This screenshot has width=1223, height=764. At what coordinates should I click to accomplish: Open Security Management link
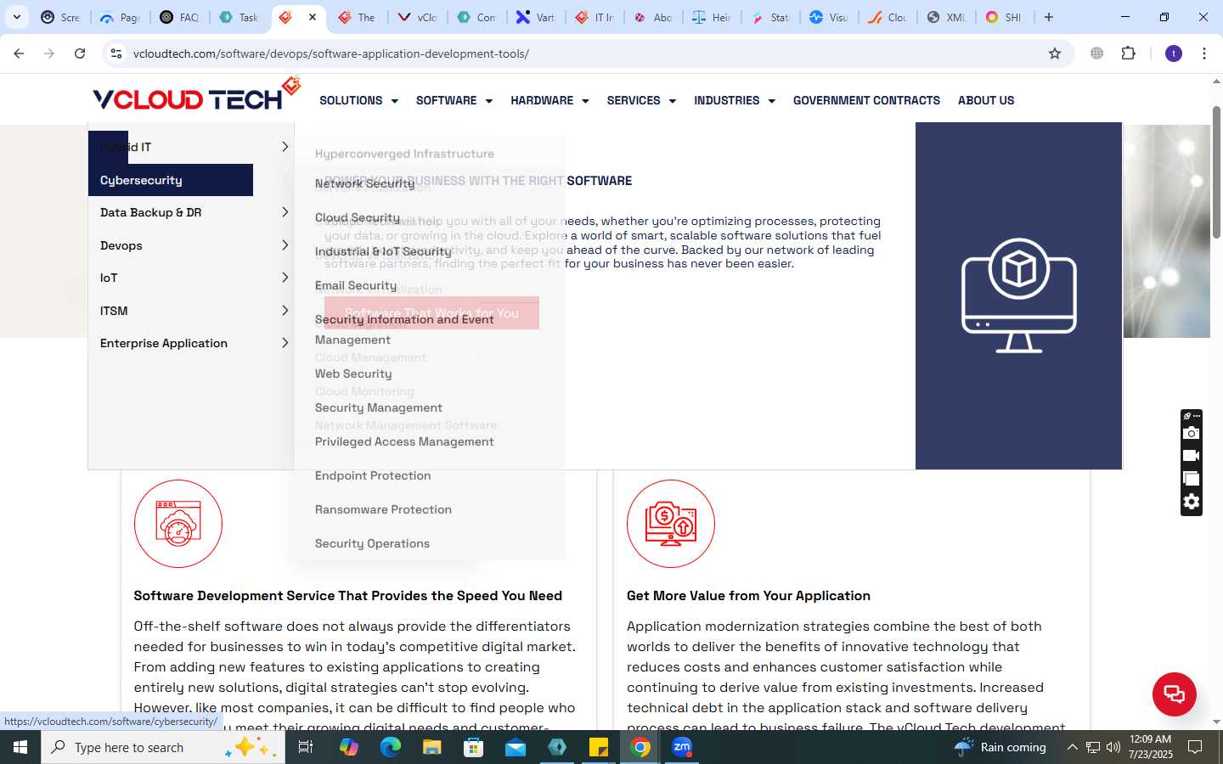pos(379,407)
